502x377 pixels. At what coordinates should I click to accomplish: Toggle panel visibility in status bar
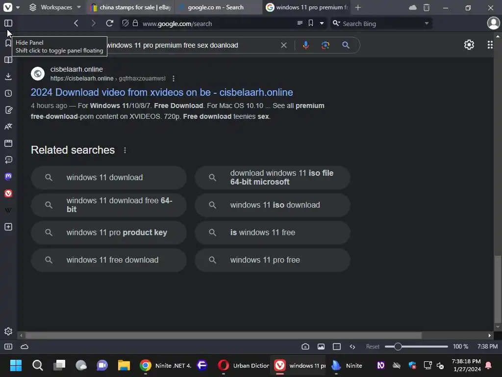(x=8, y=347)
